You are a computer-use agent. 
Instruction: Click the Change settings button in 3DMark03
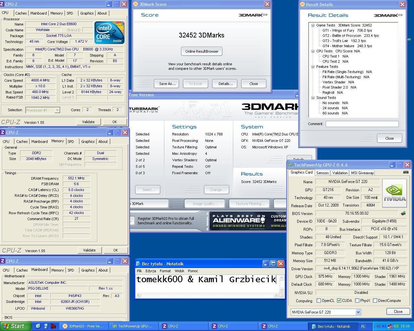coord(217,190)
